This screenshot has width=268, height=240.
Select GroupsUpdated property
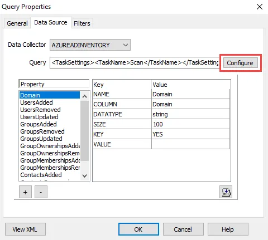coord(50,139)
